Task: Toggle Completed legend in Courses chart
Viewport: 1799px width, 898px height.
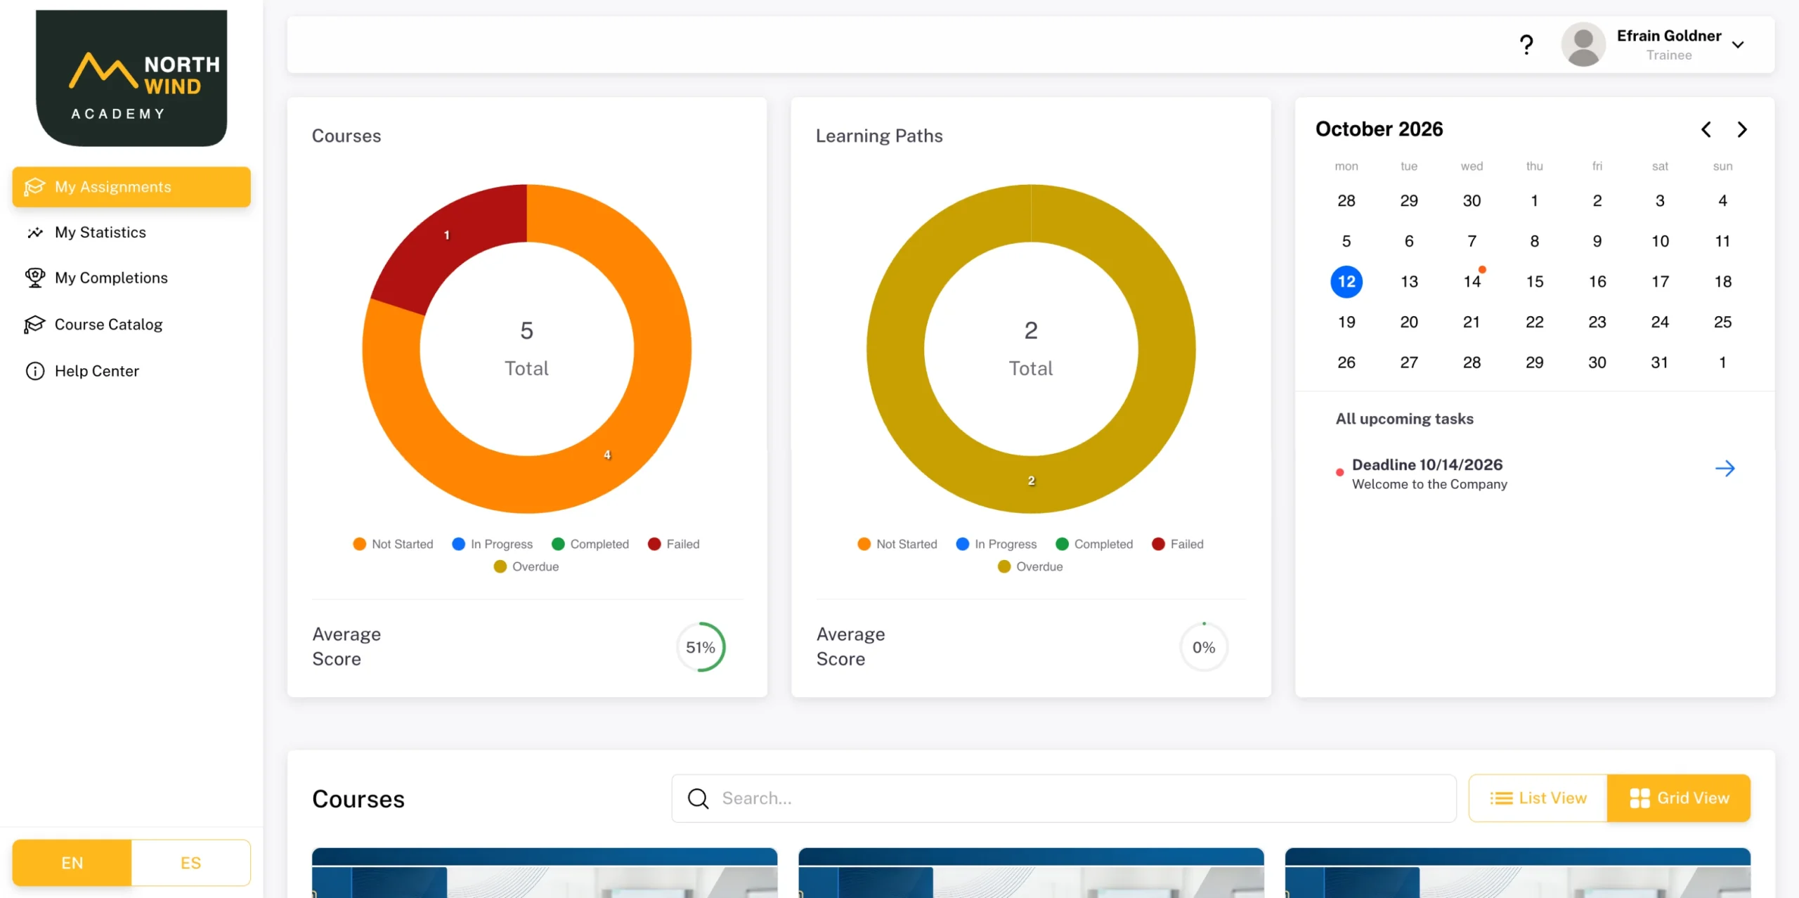Action: click(x=590, y=544)
